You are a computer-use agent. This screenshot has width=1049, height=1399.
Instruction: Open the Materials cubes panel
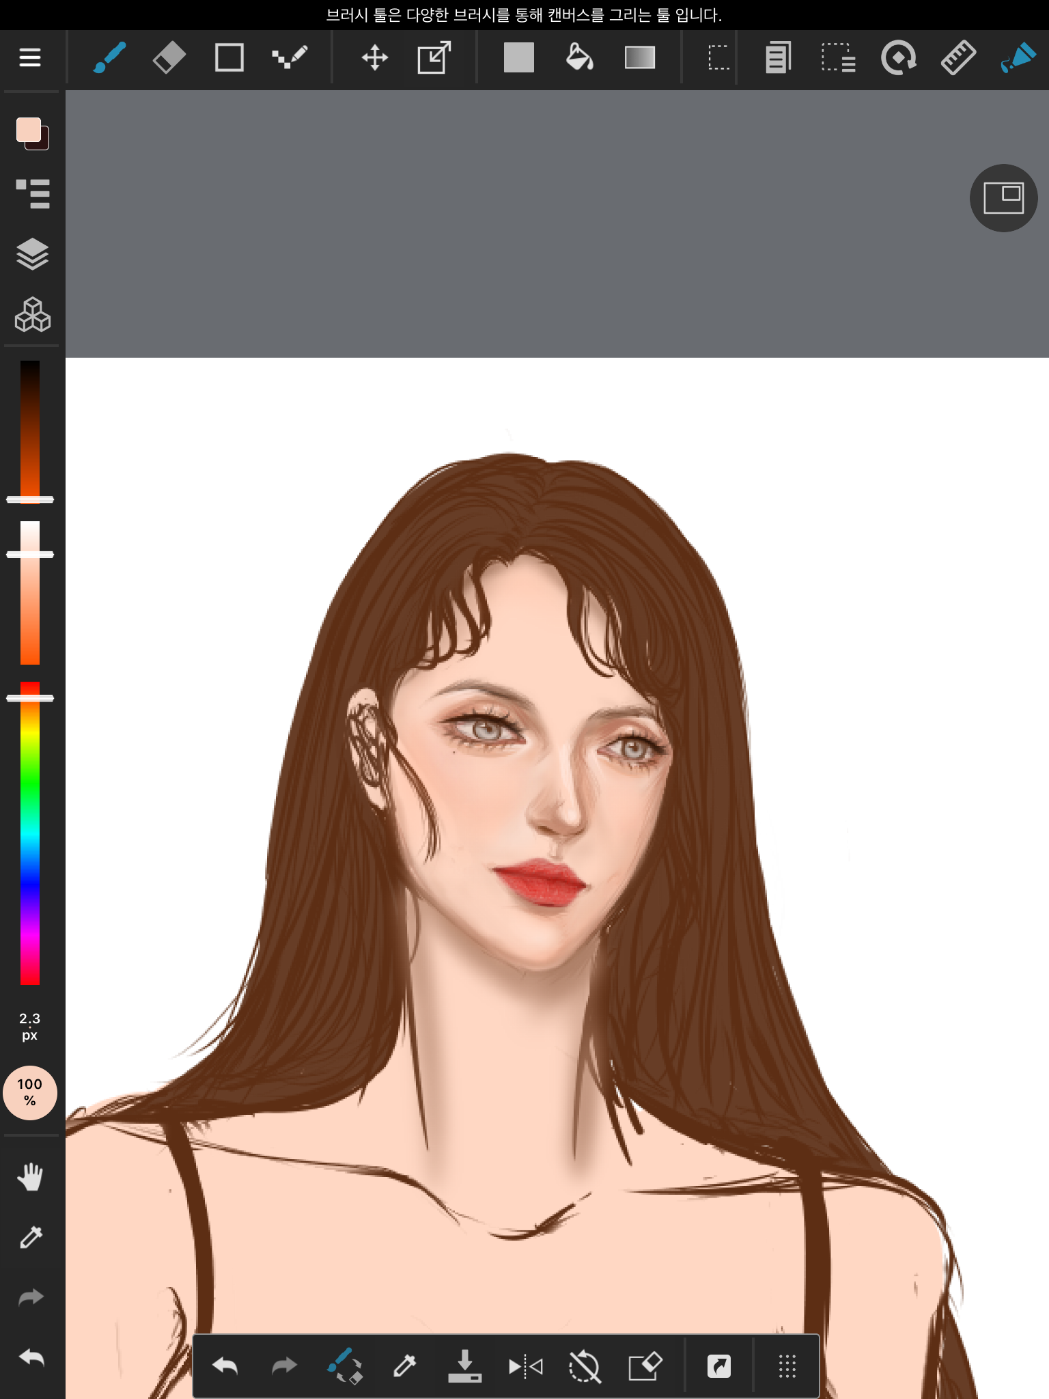click(x=32, y=315)
